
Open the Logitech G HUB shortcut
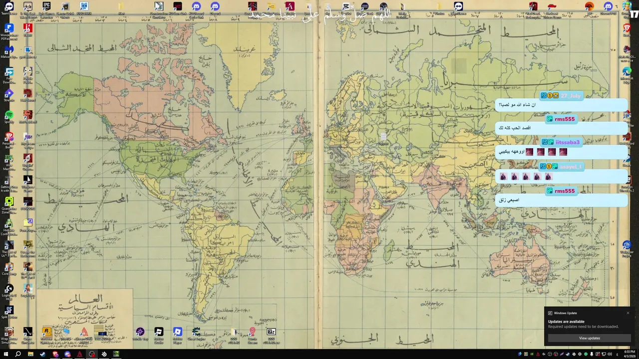[x=8, y=292]
